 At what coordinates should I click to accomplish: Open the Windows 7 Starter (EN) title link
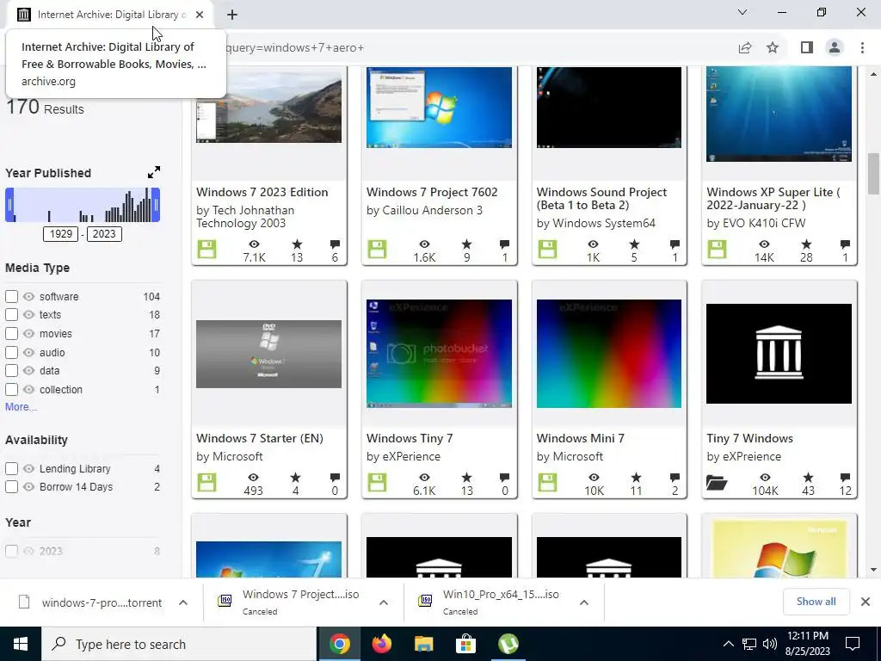point(260,438)
